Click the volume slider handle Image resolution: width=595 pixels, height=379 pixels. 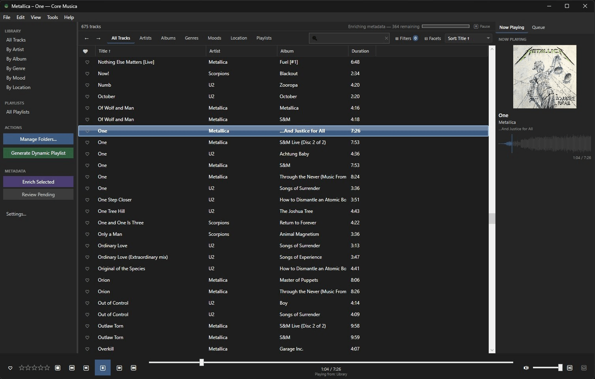pyautogui.click(x=560, y=368)
